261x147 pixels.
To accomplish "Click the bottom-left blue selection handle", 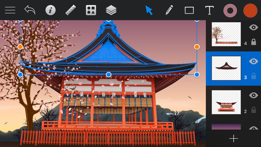I will [x=20, y=75].
